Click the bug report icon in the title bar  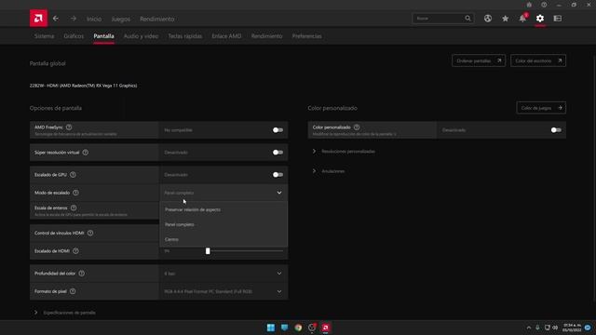coord(529,5)
